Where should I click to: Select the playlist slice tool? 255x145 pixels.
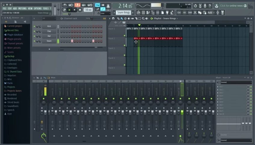(136, 19)
